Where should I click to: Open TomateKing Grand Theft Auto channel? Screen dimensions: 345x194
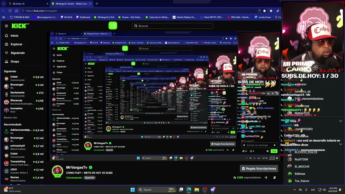[x=24, y=163]
